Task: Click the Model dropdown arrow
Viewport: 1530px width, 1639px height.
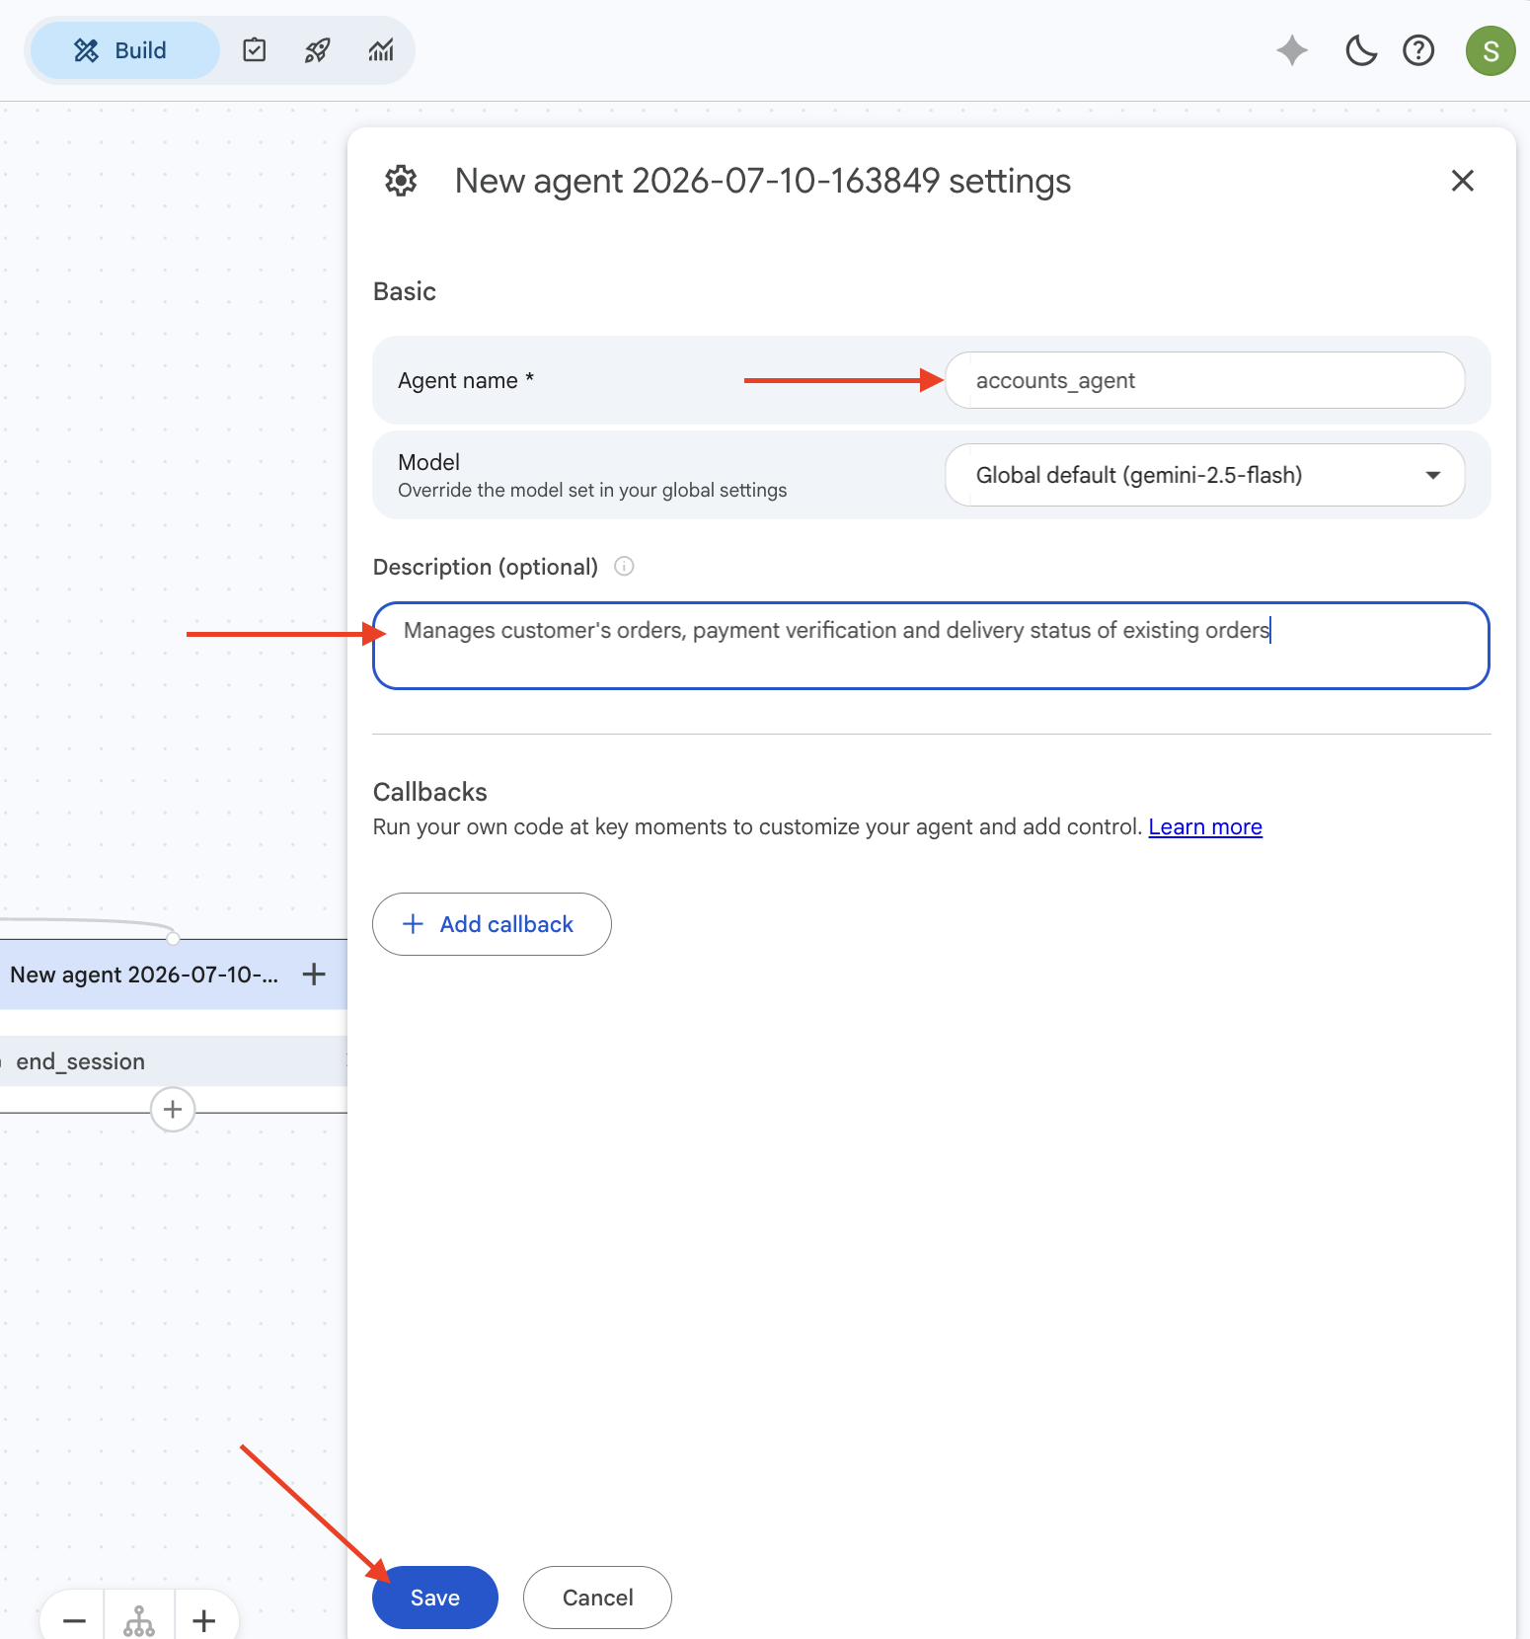Action: point(1433,476)
